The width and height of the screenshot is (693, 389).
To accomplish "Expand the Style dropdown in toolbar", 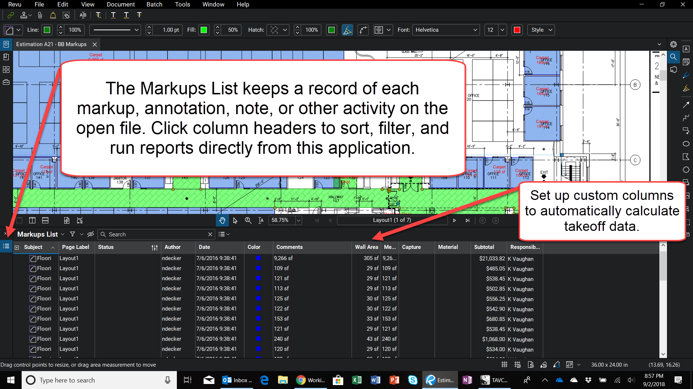I will (550, 30).
